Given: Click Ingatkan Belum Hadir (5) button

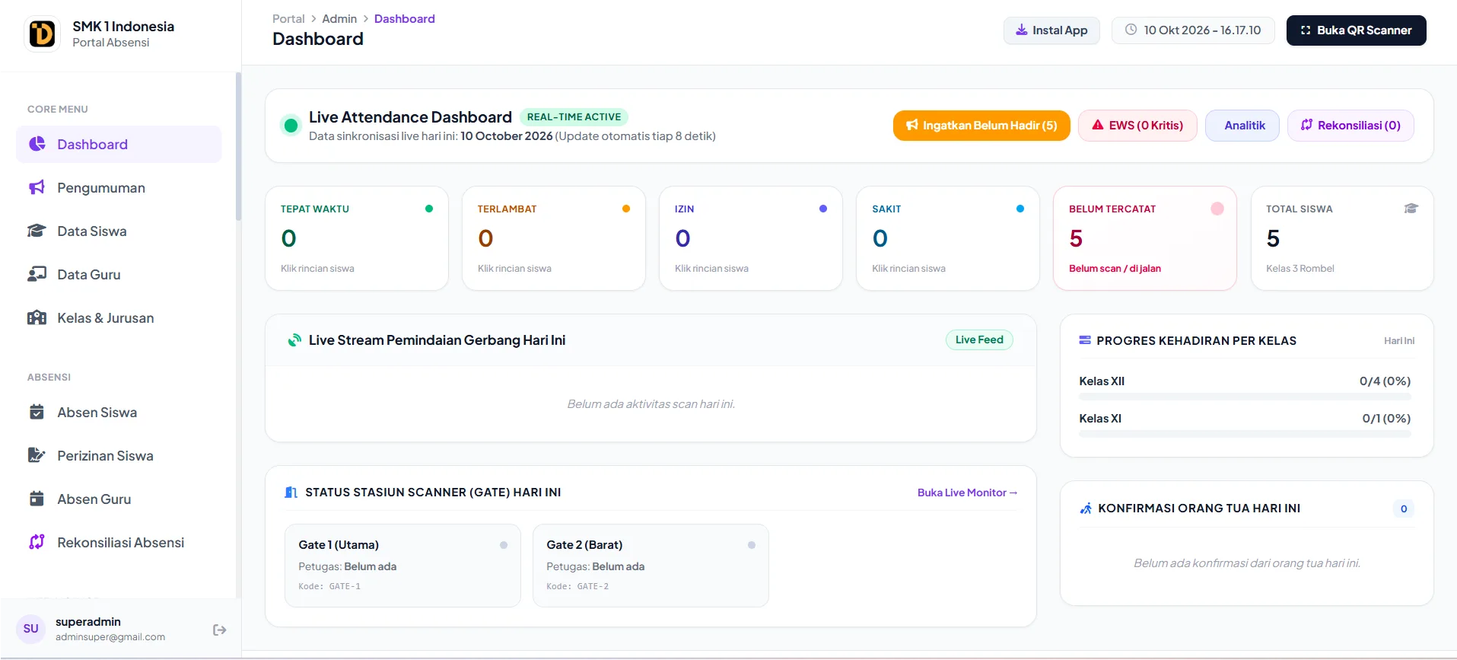Looking at the screenshot, I should (x=981, y=126).
